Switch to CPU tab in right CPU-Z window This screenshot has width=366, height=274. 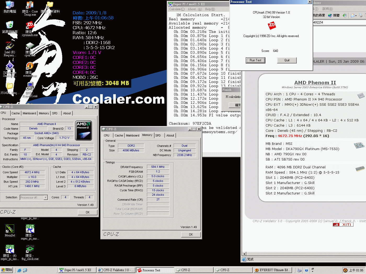[x=107, y=135]
